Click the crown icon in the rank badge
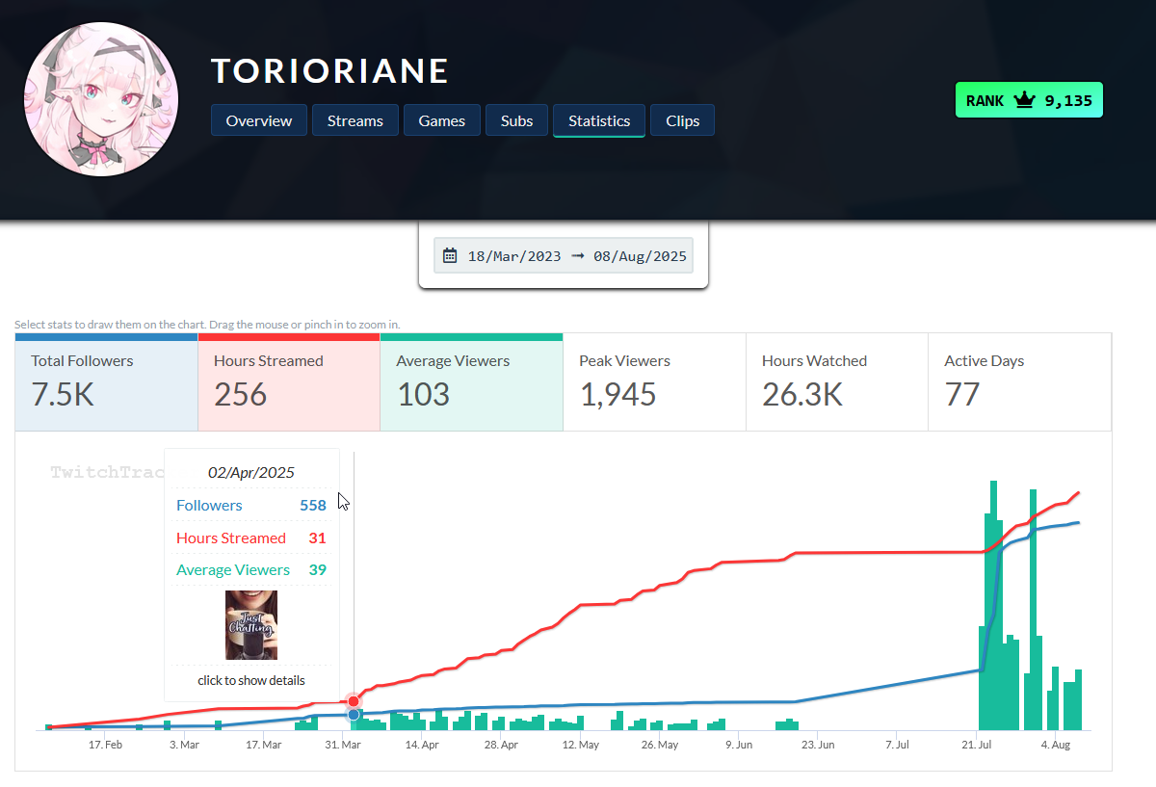 [x=1024, y=100]
